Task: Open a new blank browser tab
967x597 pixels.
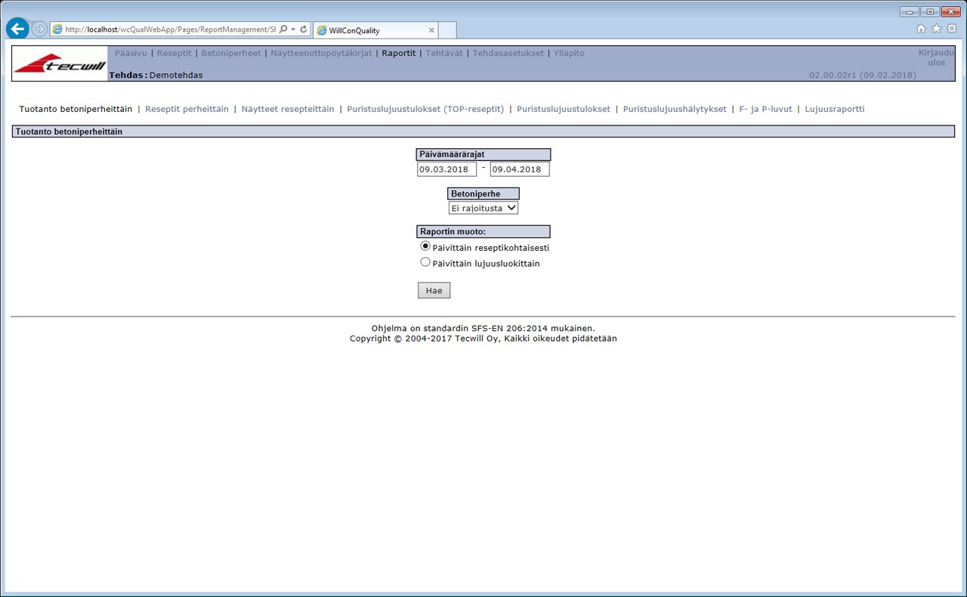Action: coord(447,30)
